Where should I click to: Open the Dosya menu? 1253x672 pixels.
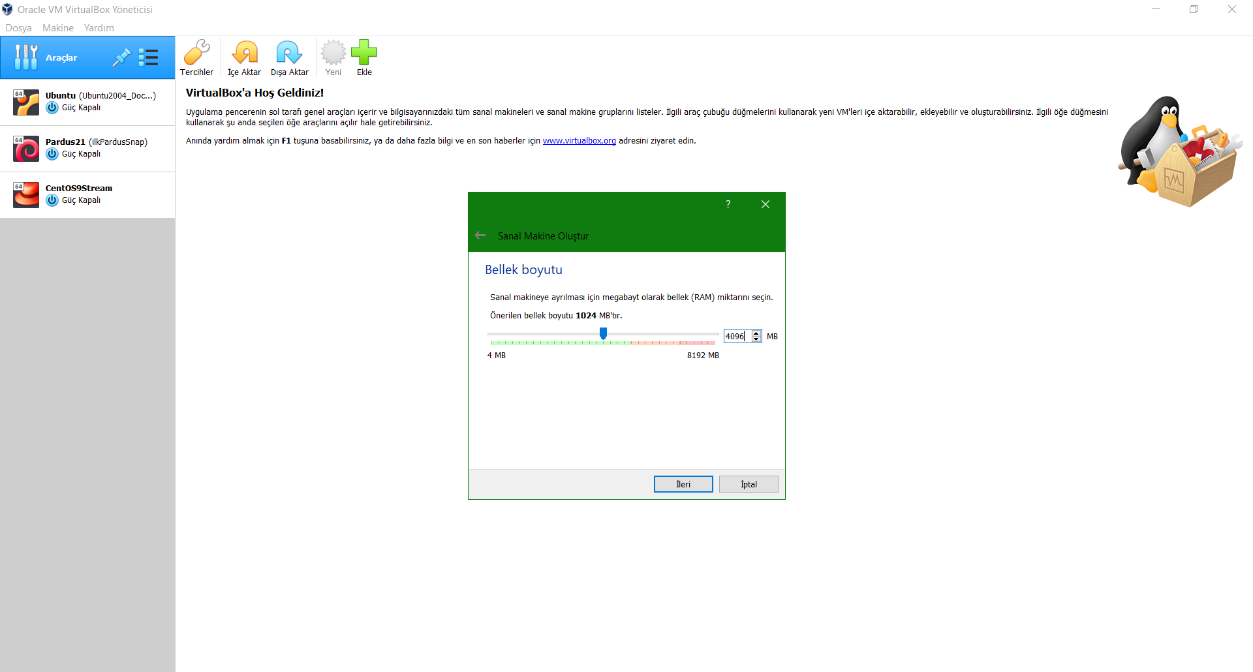(x=18, y=28)
